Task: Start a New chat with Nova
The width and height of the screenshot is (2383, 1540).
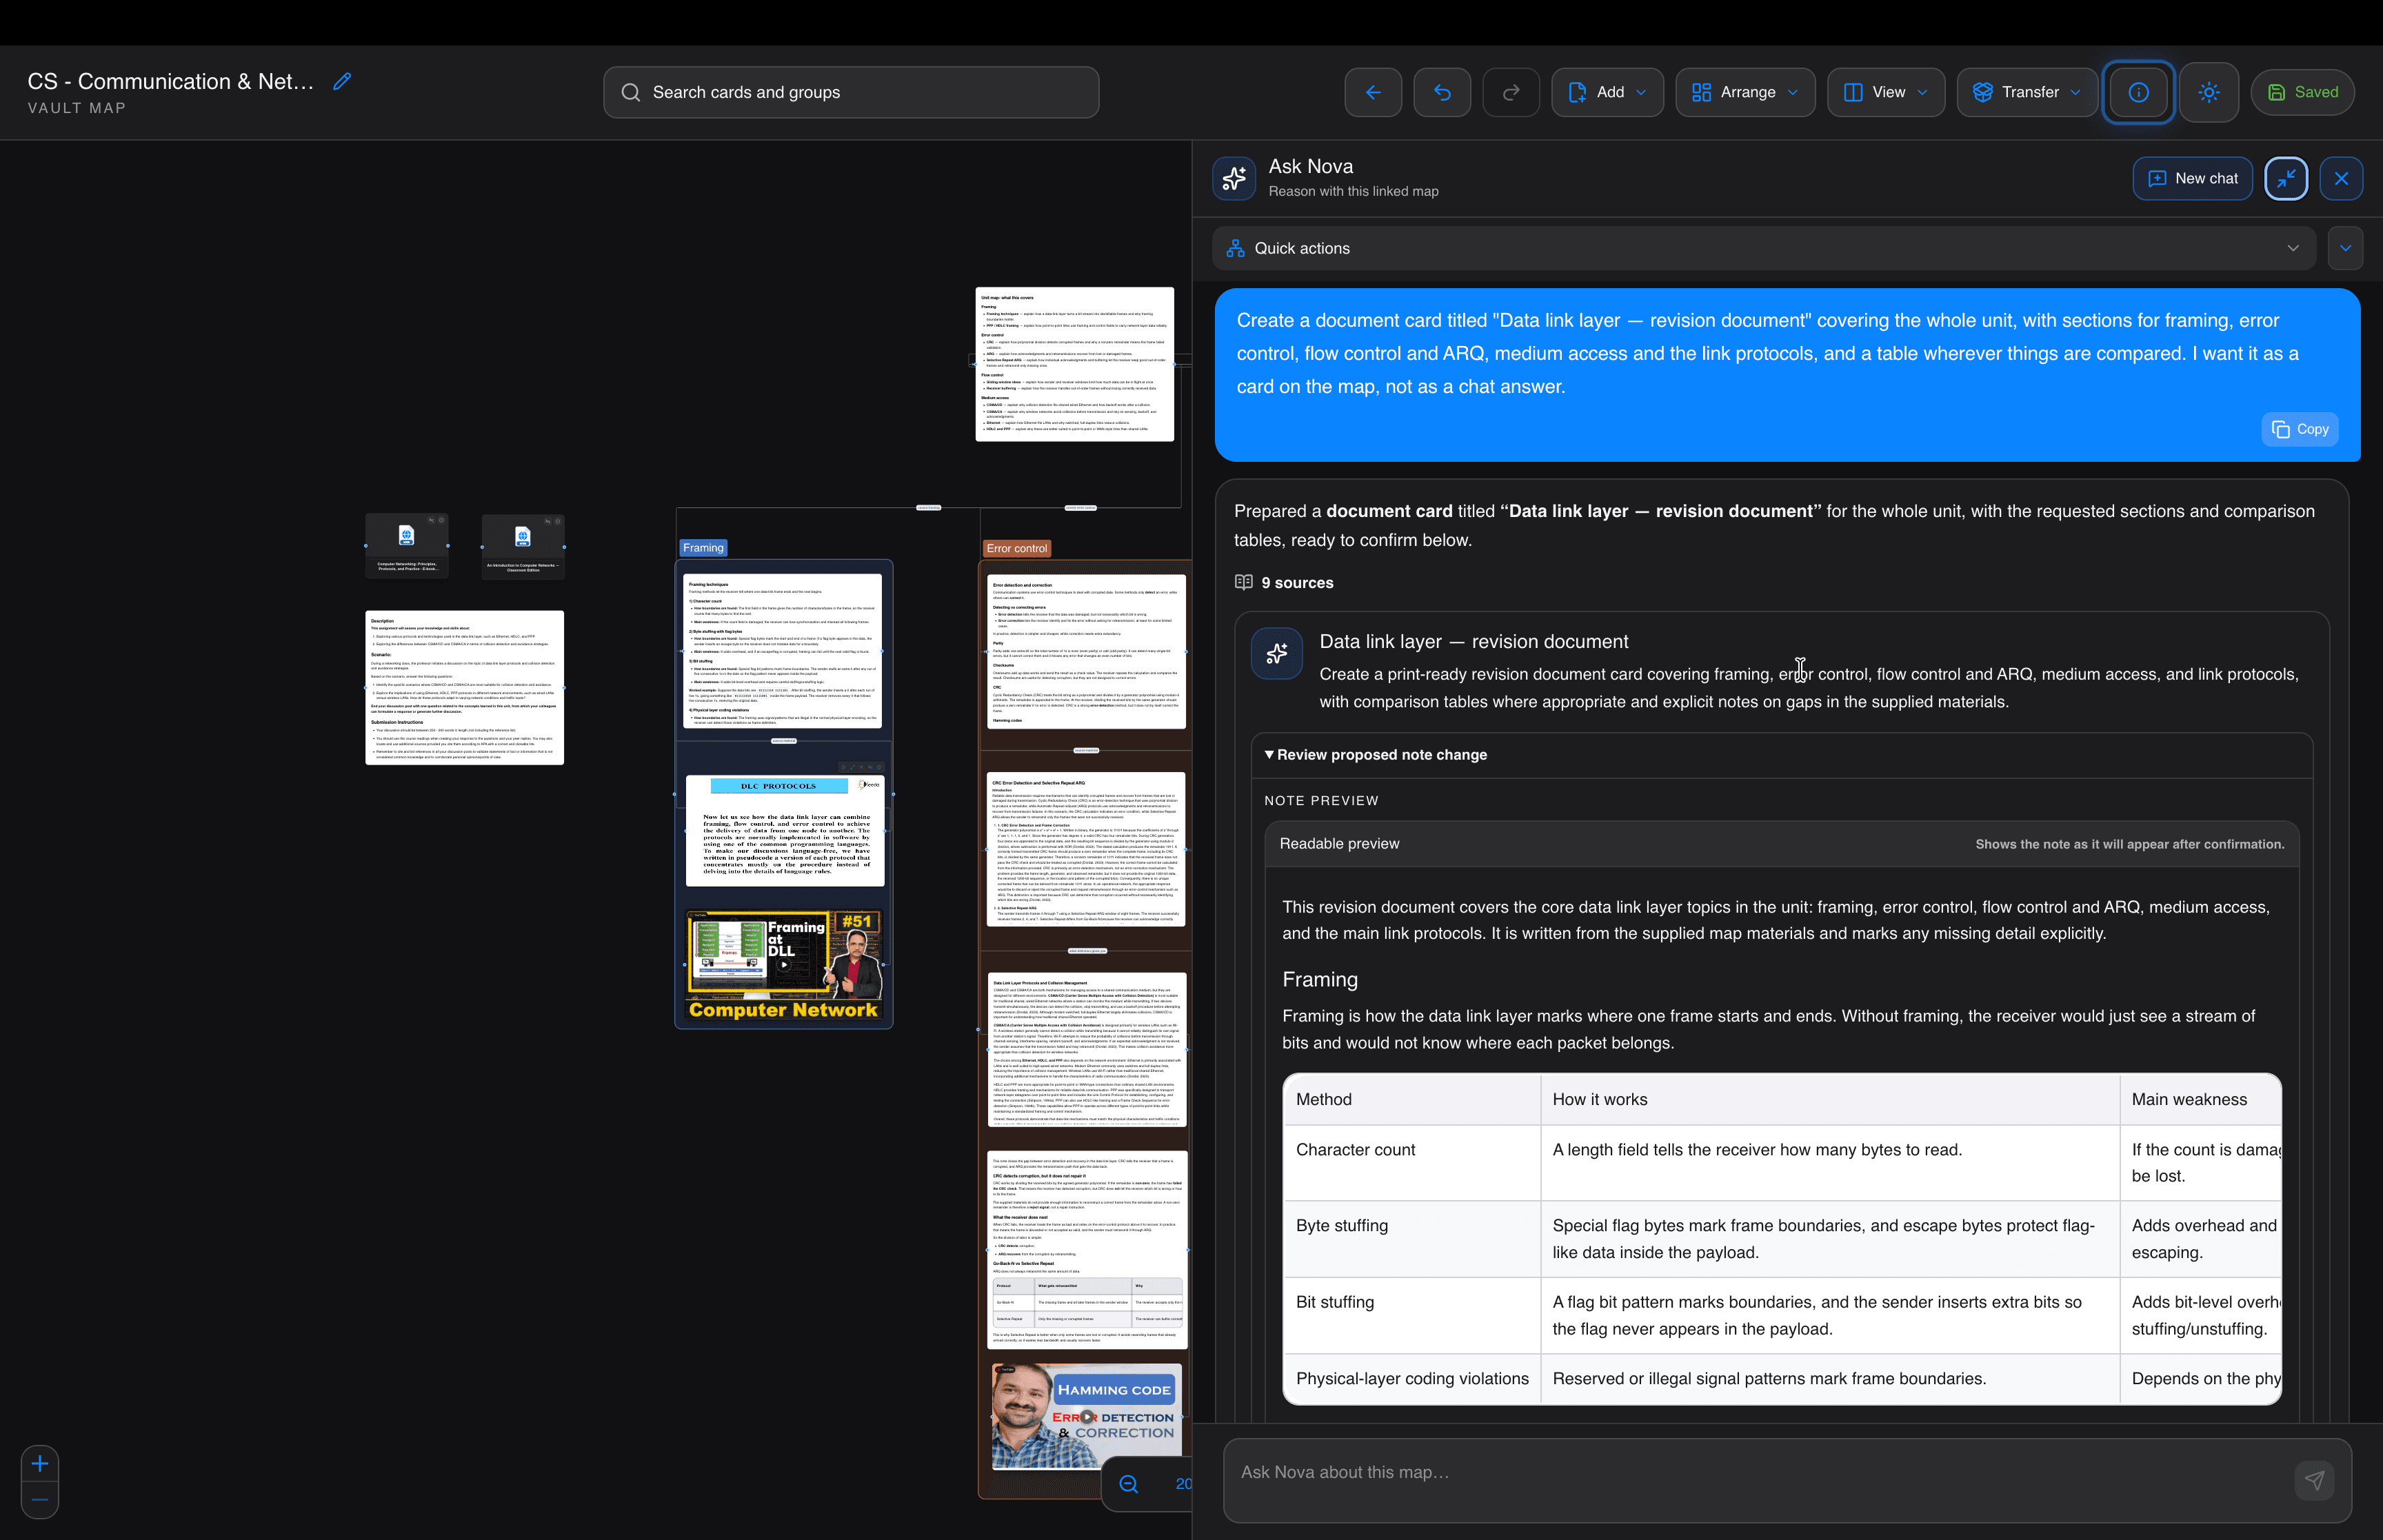Action: [x=2192, y=178]
